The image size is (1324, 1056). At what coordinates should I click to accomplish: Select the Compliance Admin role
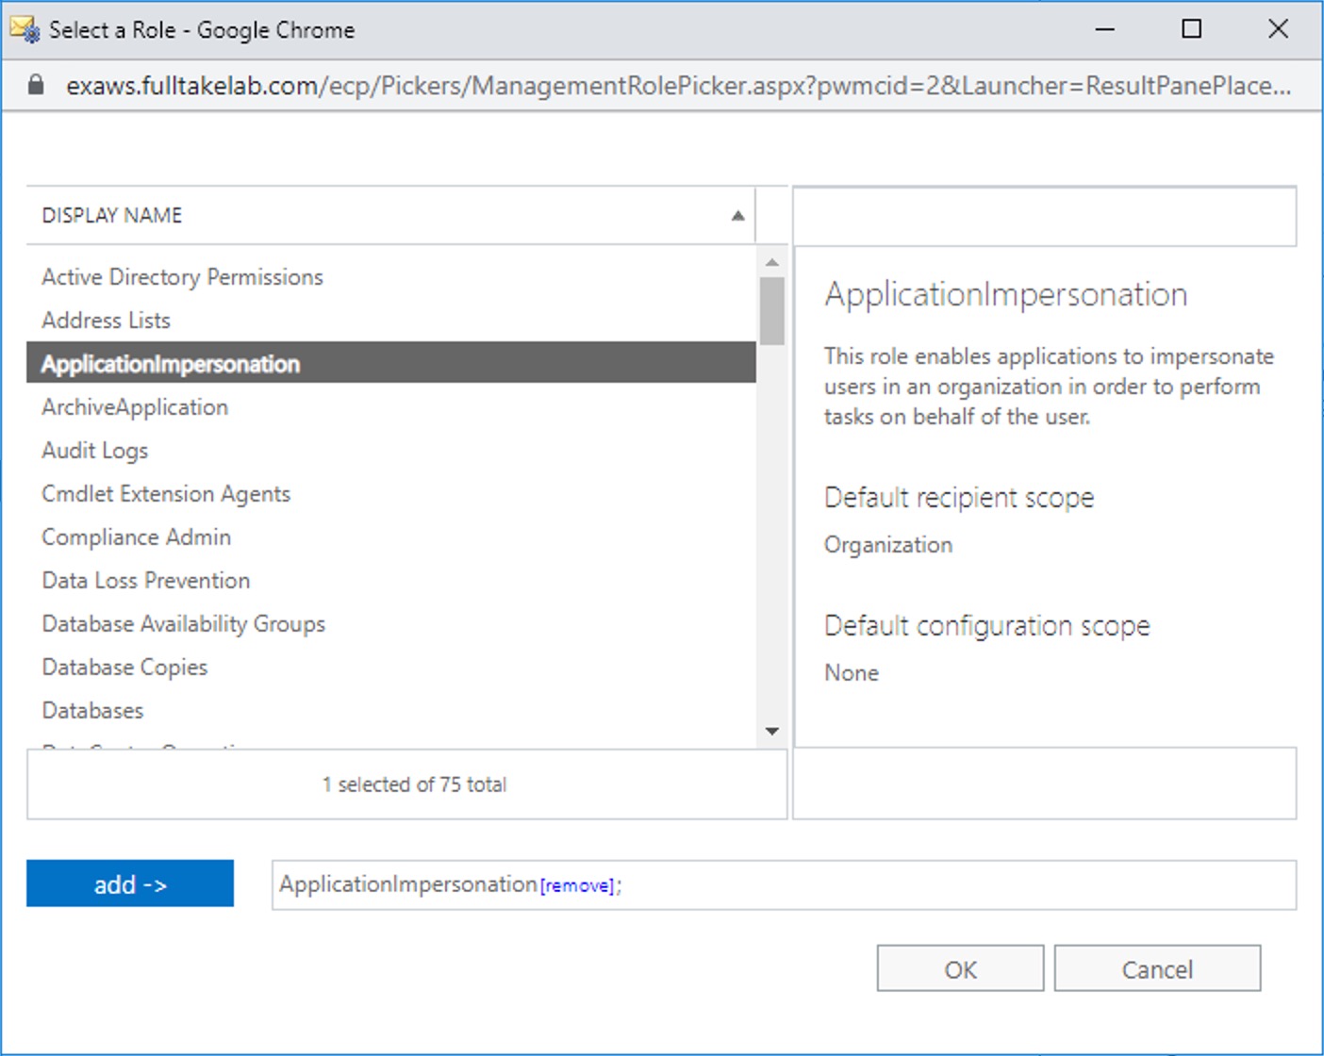[x=136, y=536]
